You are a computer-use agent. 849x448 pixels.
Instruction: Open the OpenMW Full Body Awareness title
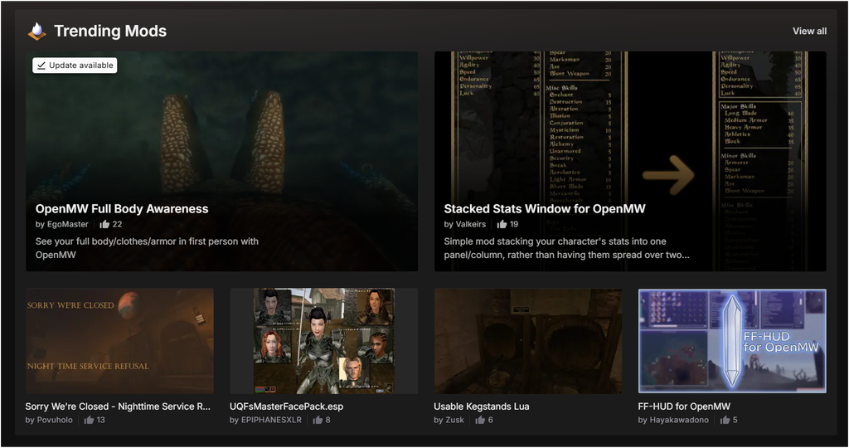(x=122, y=208)
